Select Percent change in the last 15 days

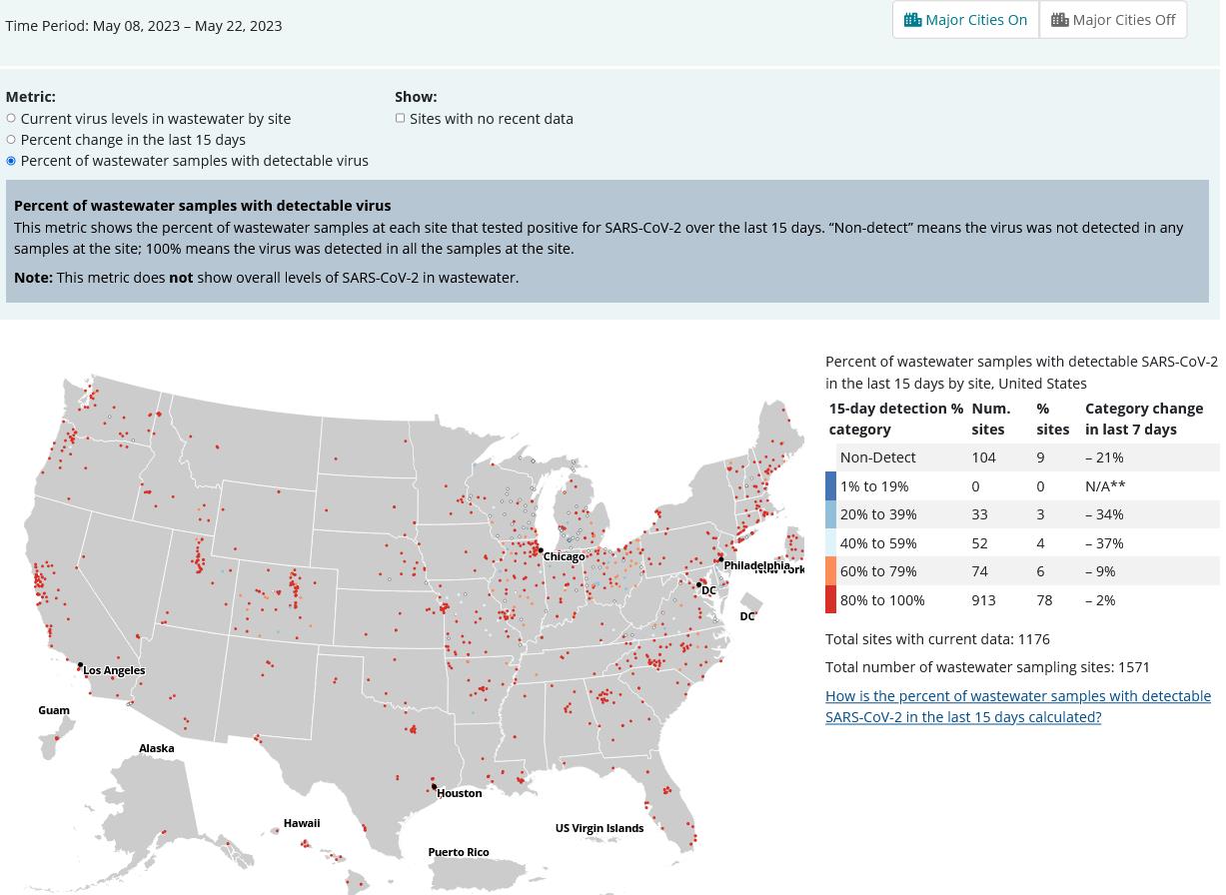point(11,139)
